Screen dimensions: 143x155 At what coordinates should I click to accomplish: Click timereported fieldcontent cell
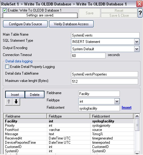[x=112, y=143]
